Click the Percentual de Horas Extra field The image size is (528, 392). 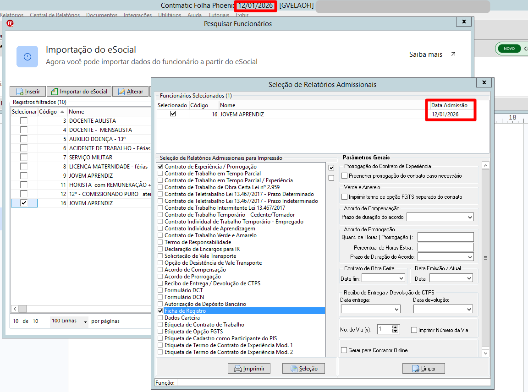(445, 247)
